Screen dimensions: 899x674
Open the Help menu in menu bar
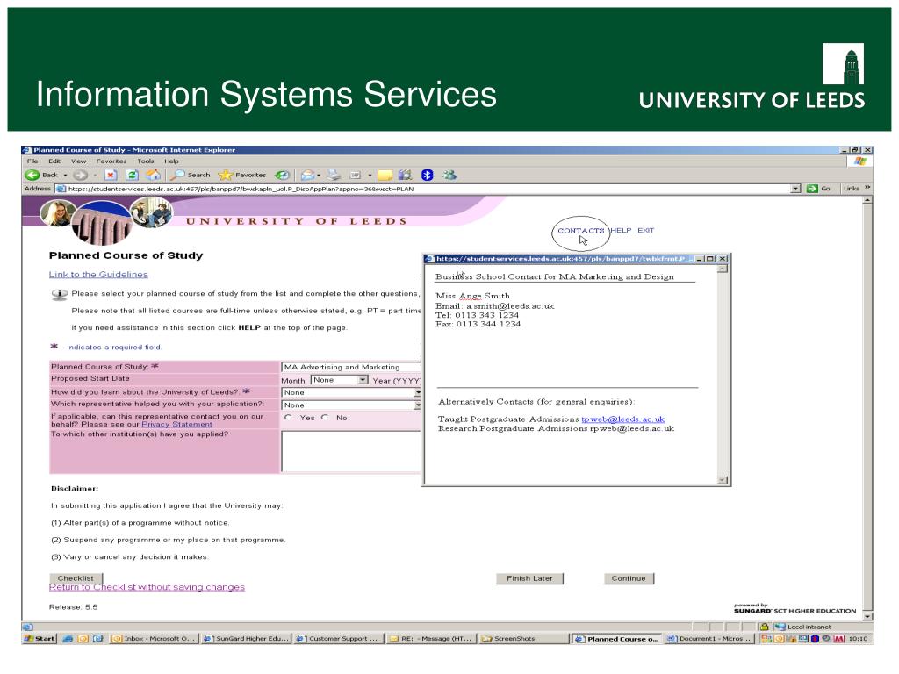tap(171, 161)
